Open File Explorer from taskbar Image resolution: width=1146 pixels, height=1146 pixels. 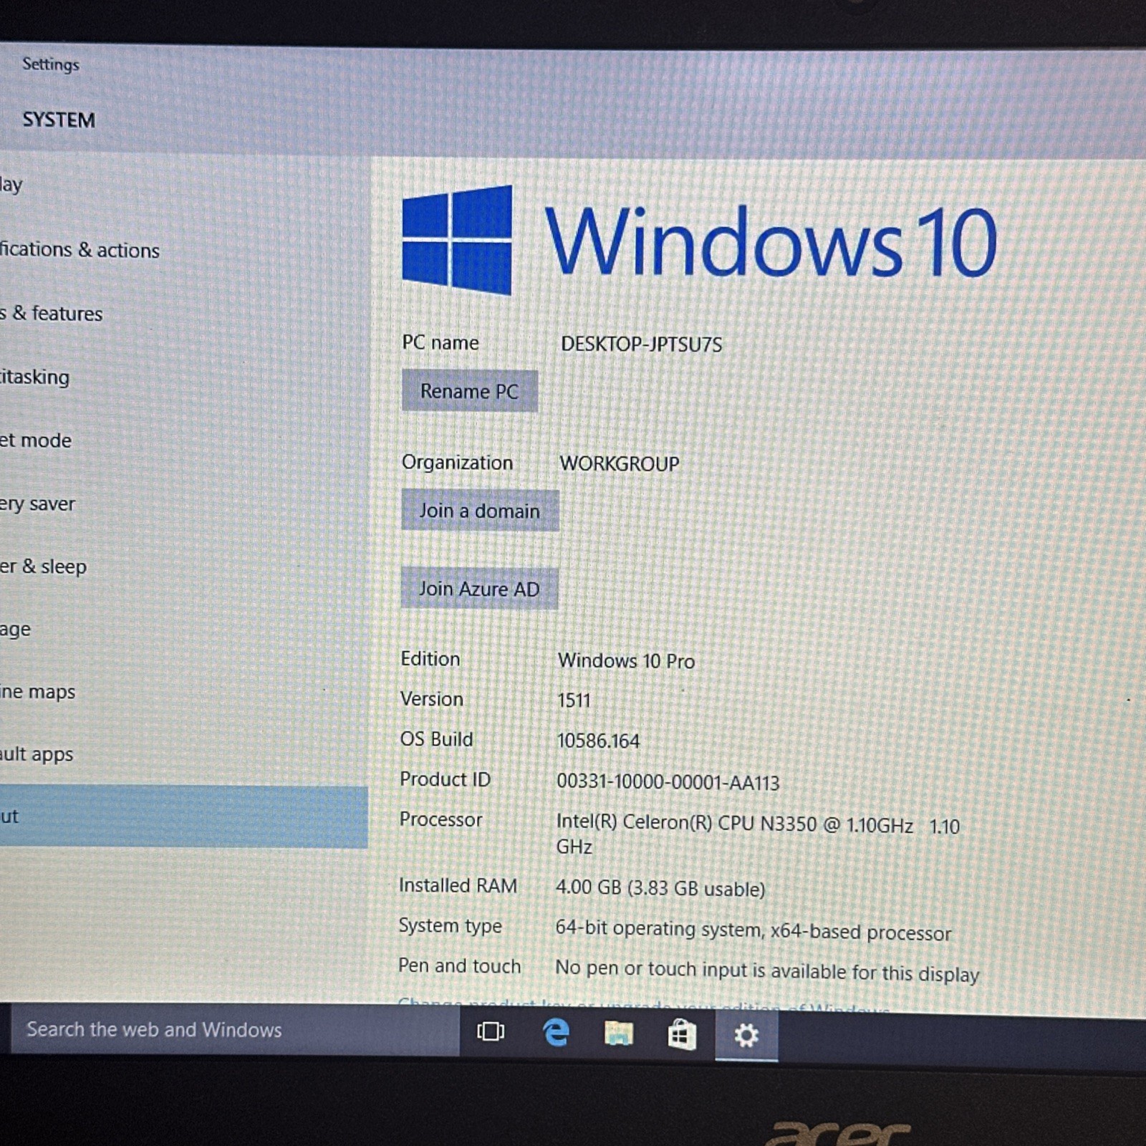click(x=619, y=1033)
